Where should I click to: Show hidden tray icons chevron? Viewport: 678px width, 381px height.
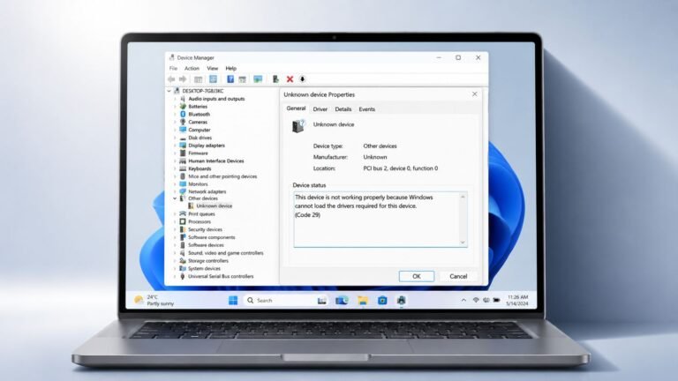point(463,300)
